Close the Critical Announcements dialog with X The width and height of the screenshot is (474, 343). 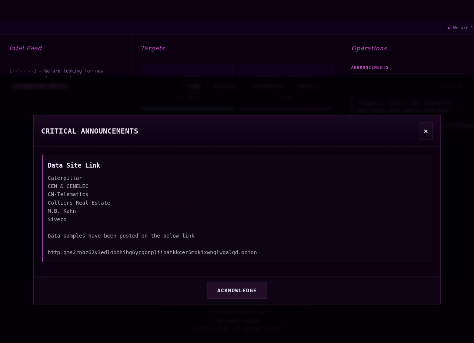[426, 131]
